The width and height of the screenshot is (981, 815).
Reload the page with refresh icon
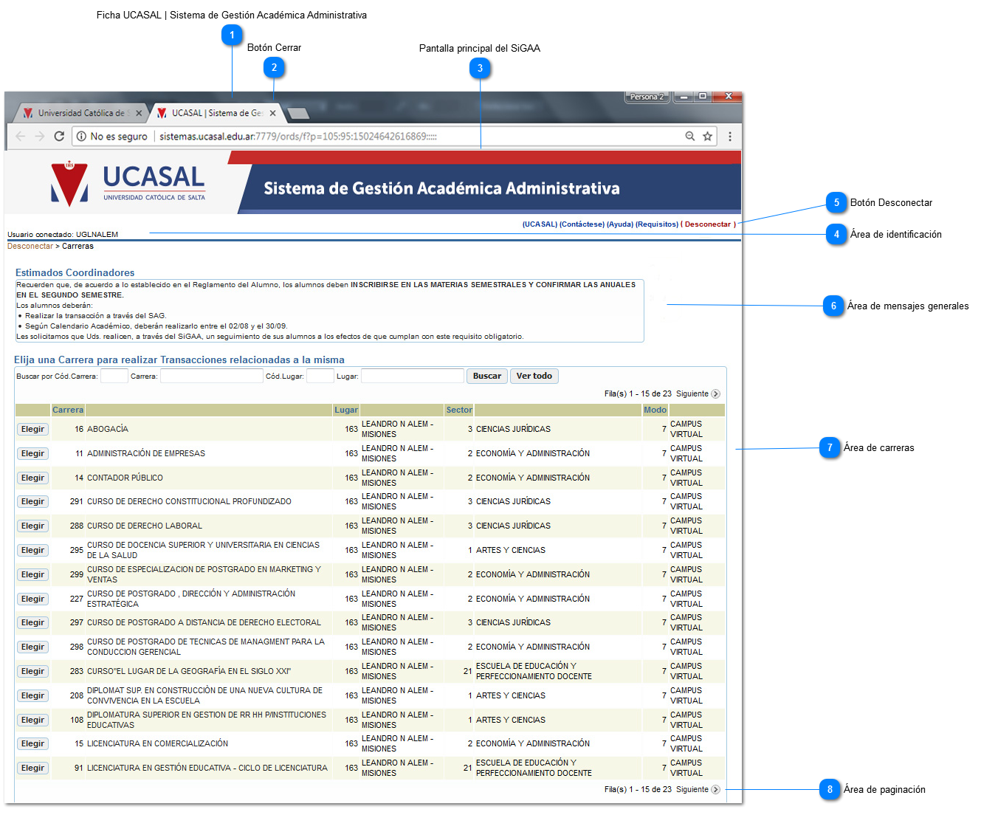pos(59,137)
